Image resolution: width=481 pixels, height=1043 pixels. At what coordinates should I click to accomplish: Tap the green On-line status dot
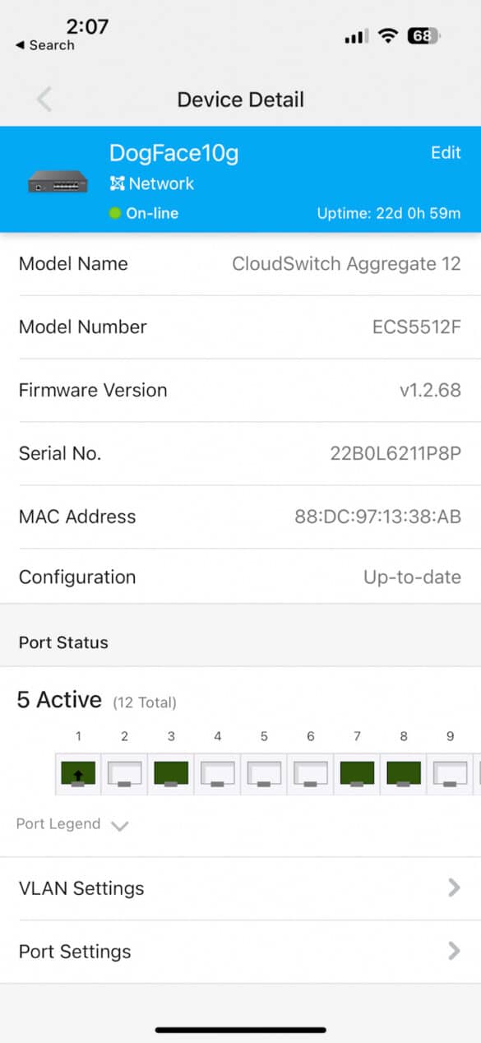(x=115, y=213)
